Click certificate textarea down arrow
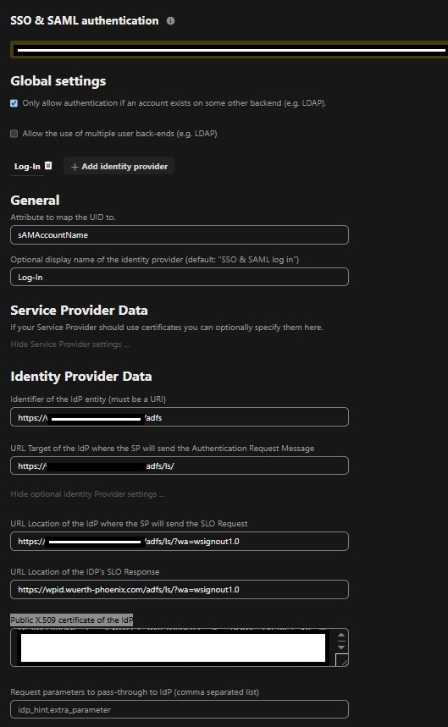Viewport: 448px width, 727px height. pyautogui.click(x=341, y=647)
